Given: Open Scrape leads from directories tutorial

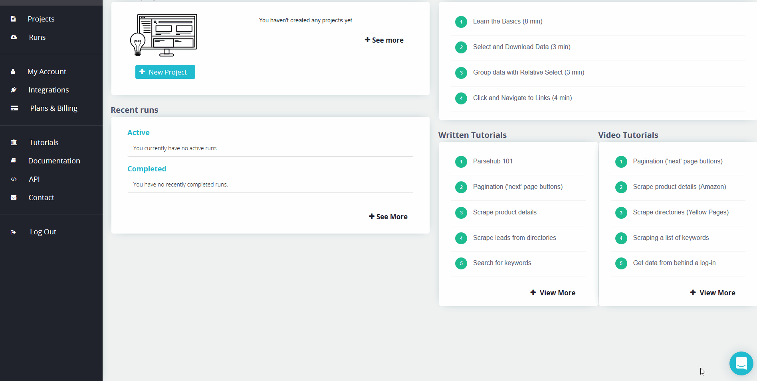Looking at the screenshot, I should coord(515,238).
